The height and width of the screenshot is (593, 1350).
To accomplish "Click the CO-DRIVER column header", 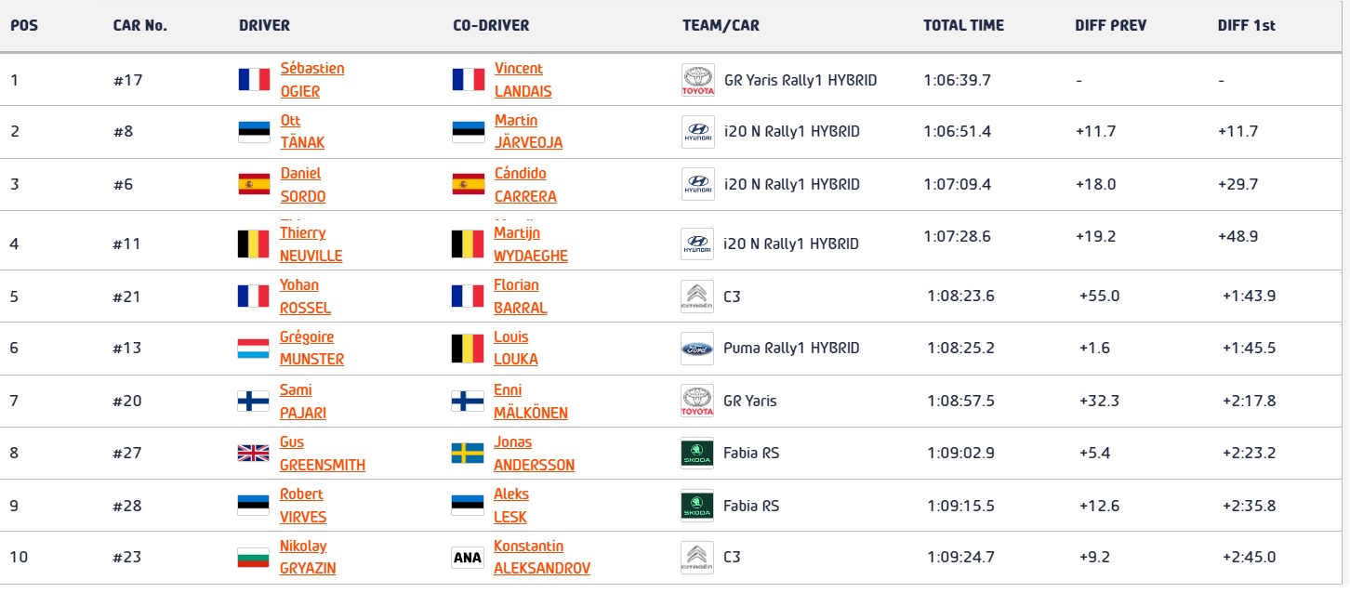I will pyautogui.click(x=491, y=26).
